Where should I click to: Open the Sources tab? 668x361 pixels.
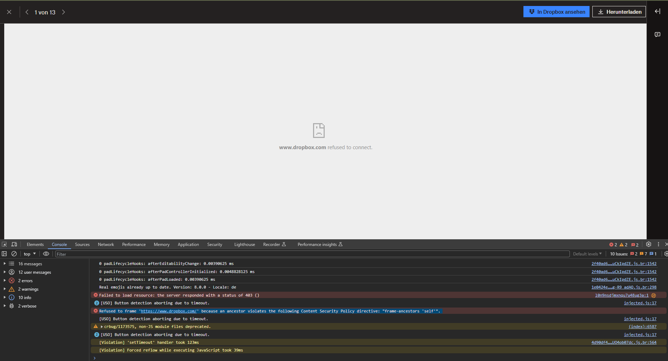pos(82,245)
